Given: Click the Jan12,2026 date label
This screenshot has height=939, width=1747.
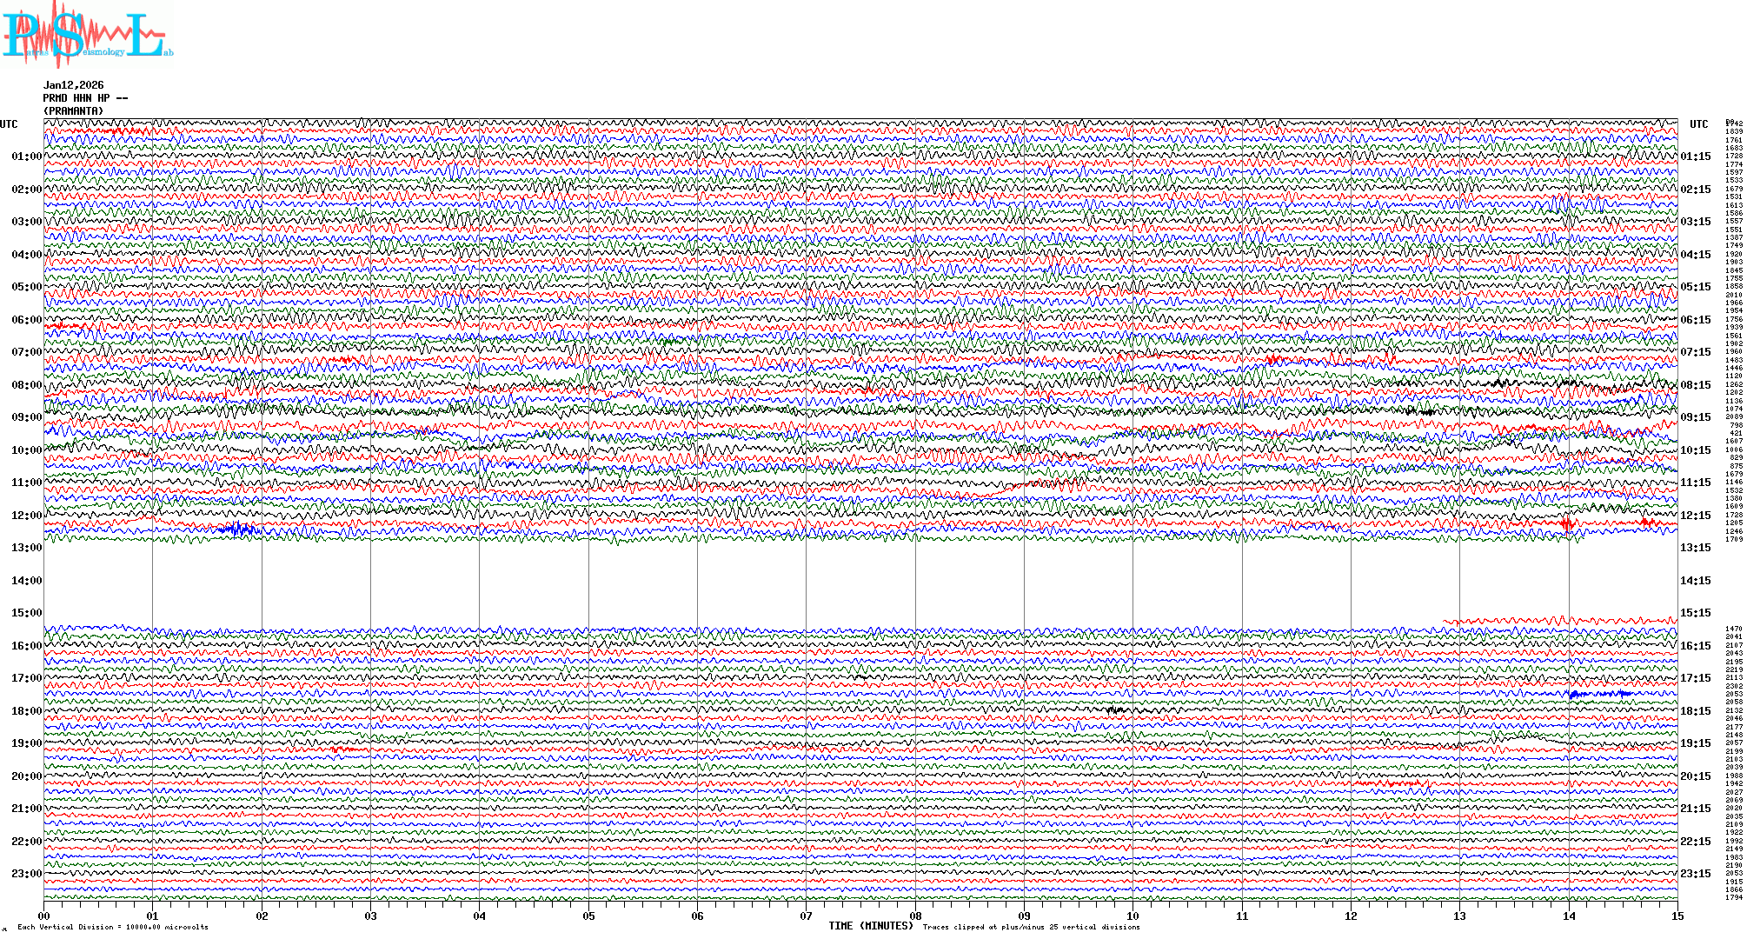Looking at the screenshot, I should coord(74,85).
